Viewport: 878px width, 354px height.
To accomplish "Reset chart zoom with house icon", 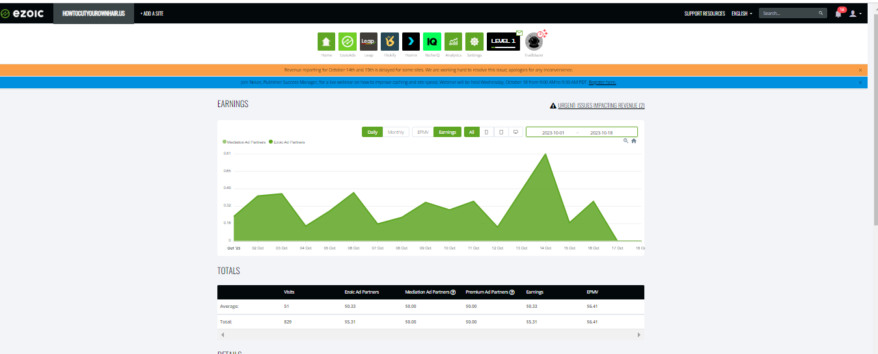I will point(633,140).
